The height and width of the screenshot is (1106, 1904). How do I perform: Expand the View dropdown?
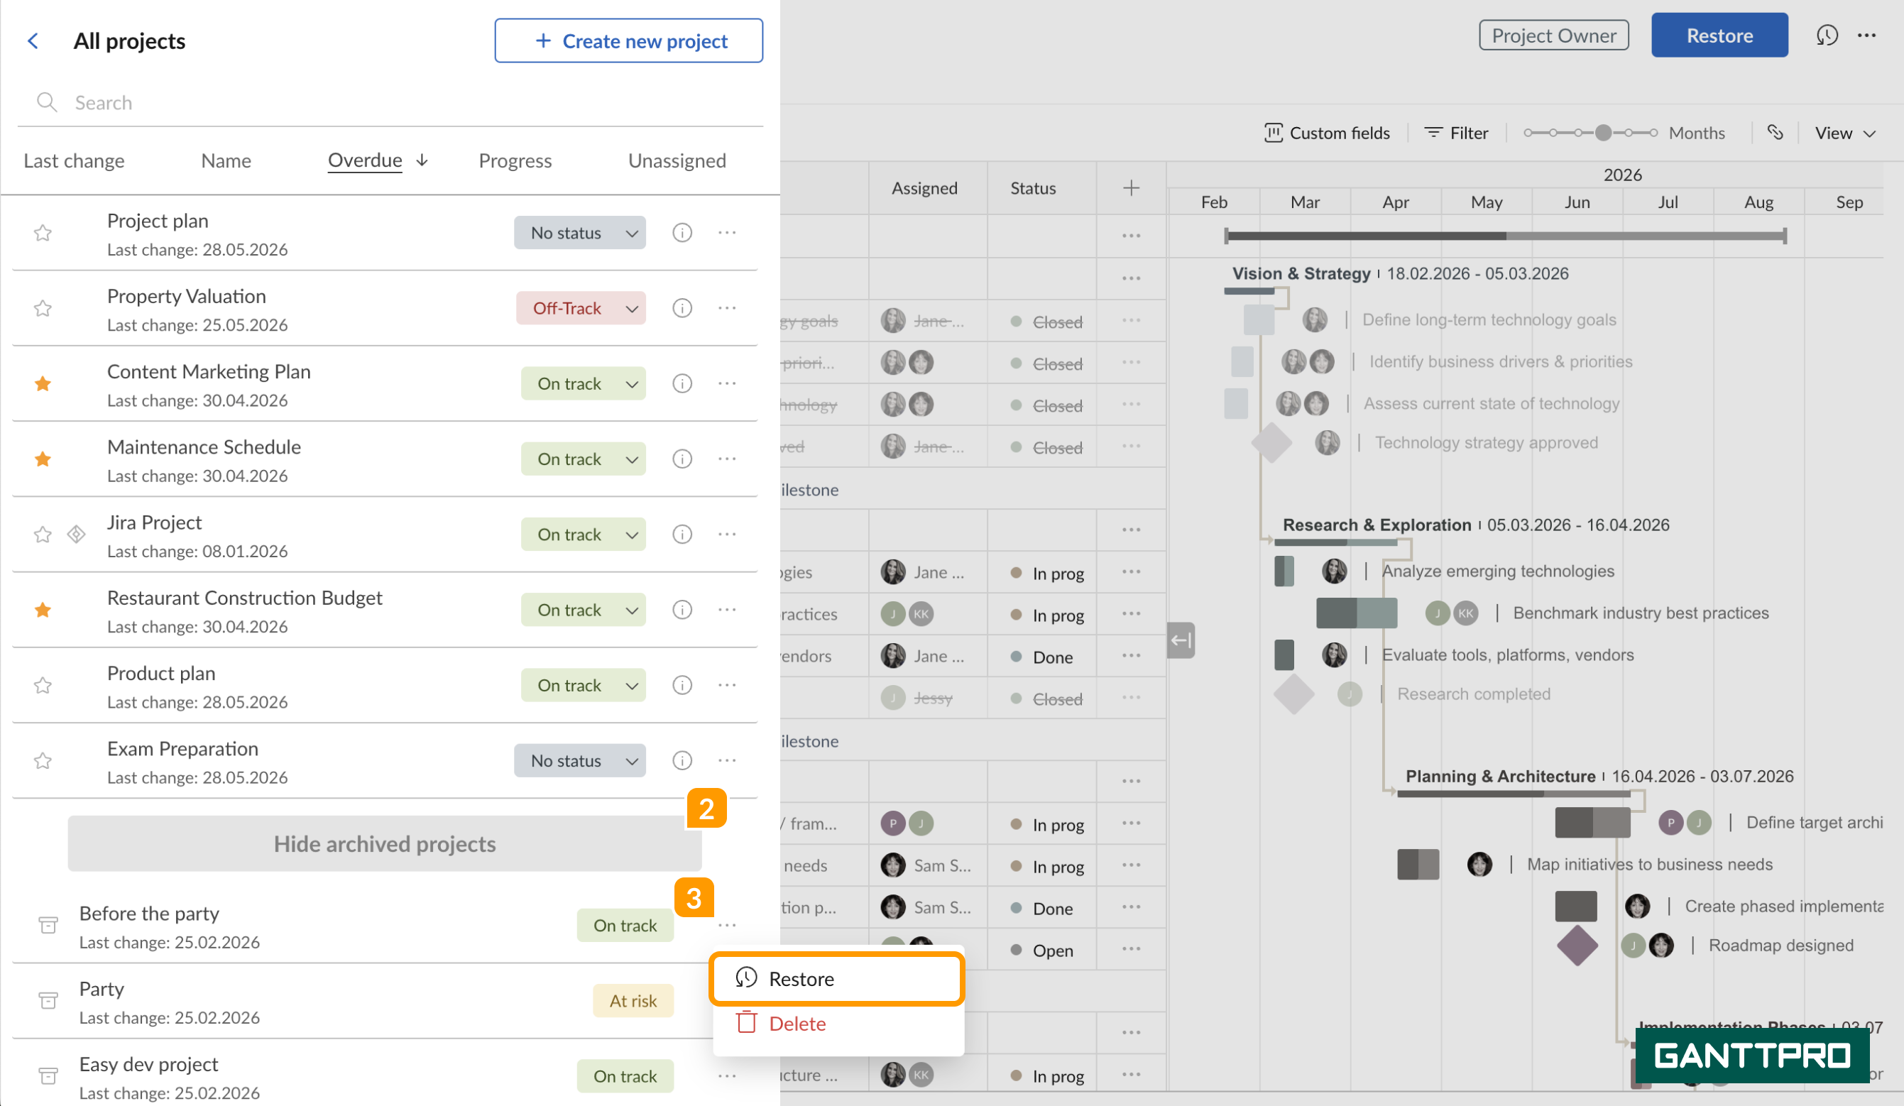[1844, 133]
